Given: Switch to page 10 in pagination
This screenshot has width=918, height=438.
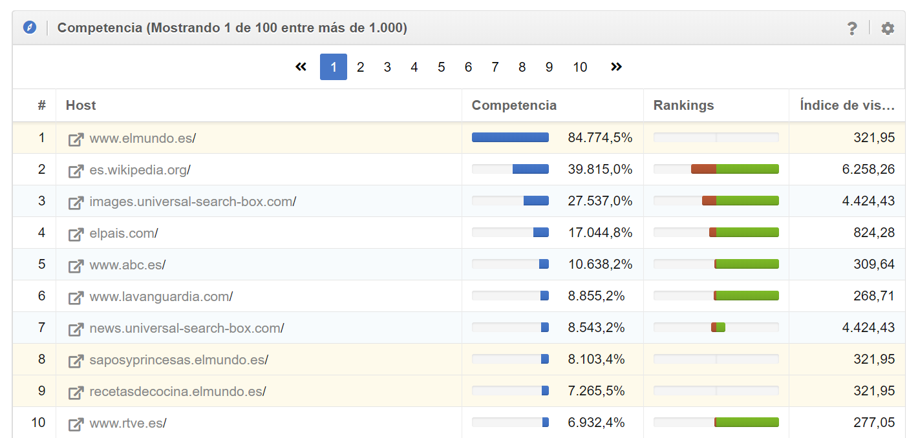Looking at the screenshot, I should point(580,67).
